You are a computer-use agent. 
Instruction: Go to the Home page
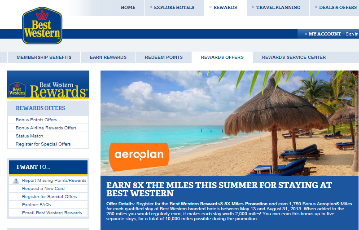pos(128,8)
